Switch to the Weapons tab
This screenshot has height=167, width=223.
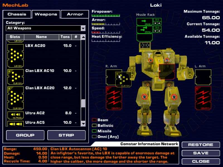coord(46,14)
